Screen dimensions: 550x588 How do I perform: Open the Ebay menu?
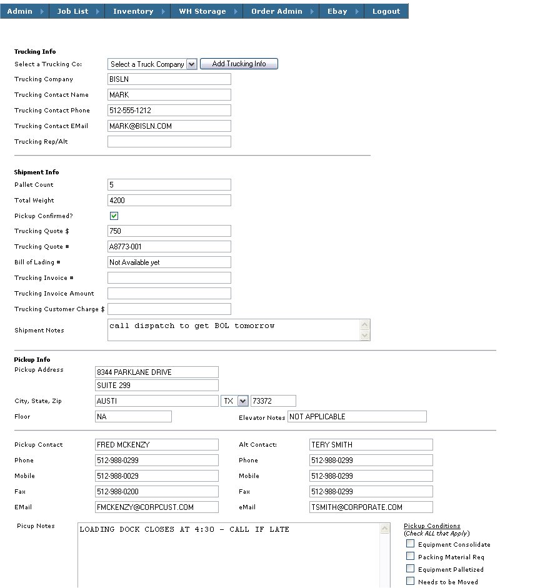point(337,11)
